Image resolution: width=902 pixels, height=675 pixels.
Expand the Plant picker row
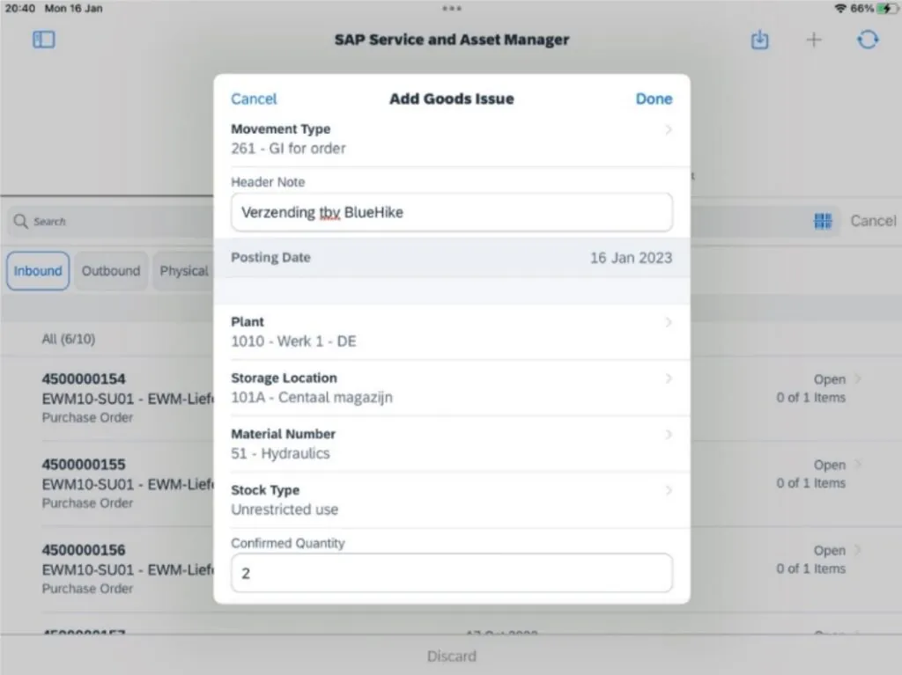click(452, 332)
